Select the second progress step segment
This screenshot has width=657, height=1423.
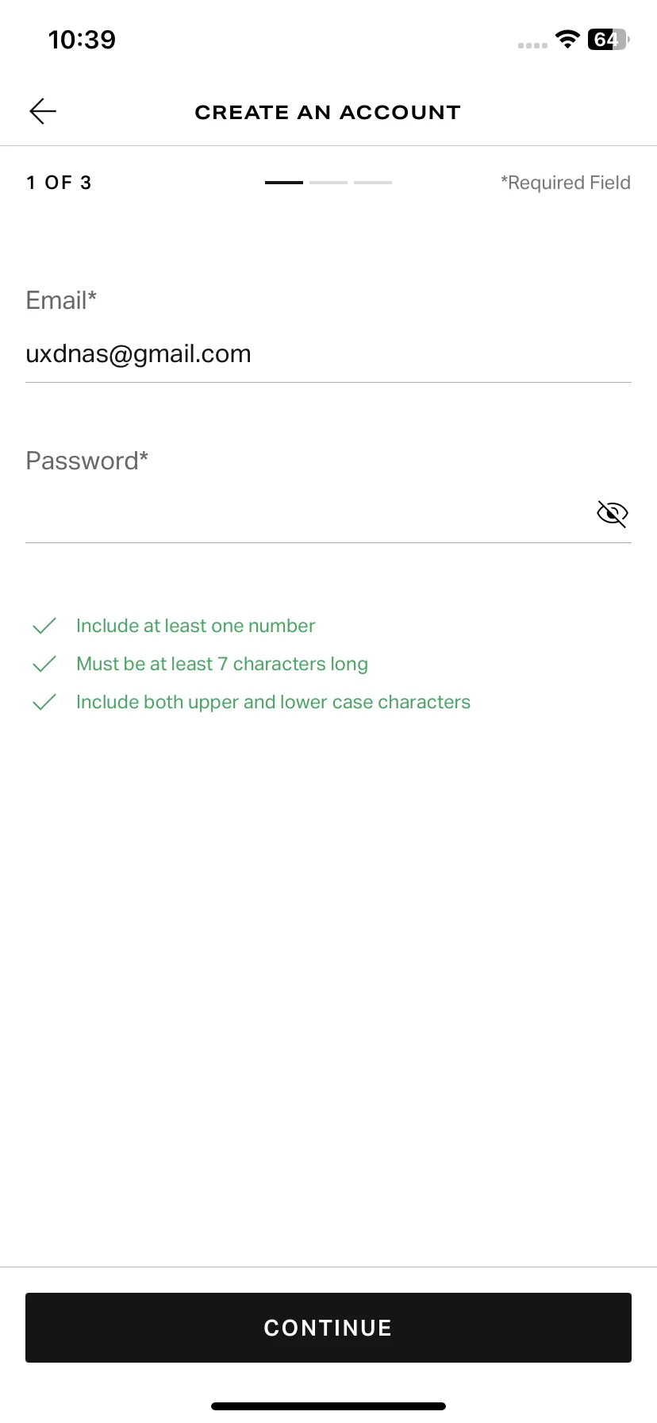point(328,183)
